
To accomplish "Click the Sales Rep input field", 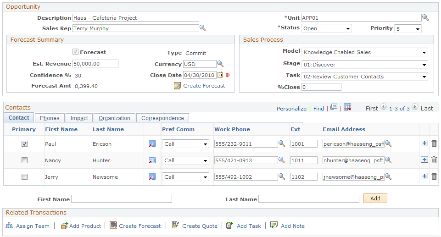I will 135,28.
